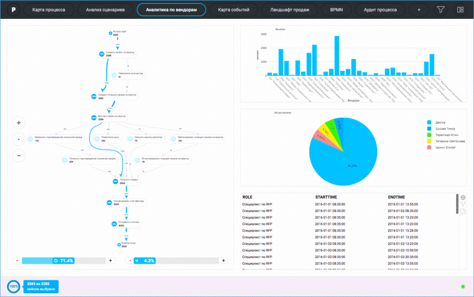474x297 pixels.
Task: Sort table by STARTTIME column header
Action: point(328,197)
